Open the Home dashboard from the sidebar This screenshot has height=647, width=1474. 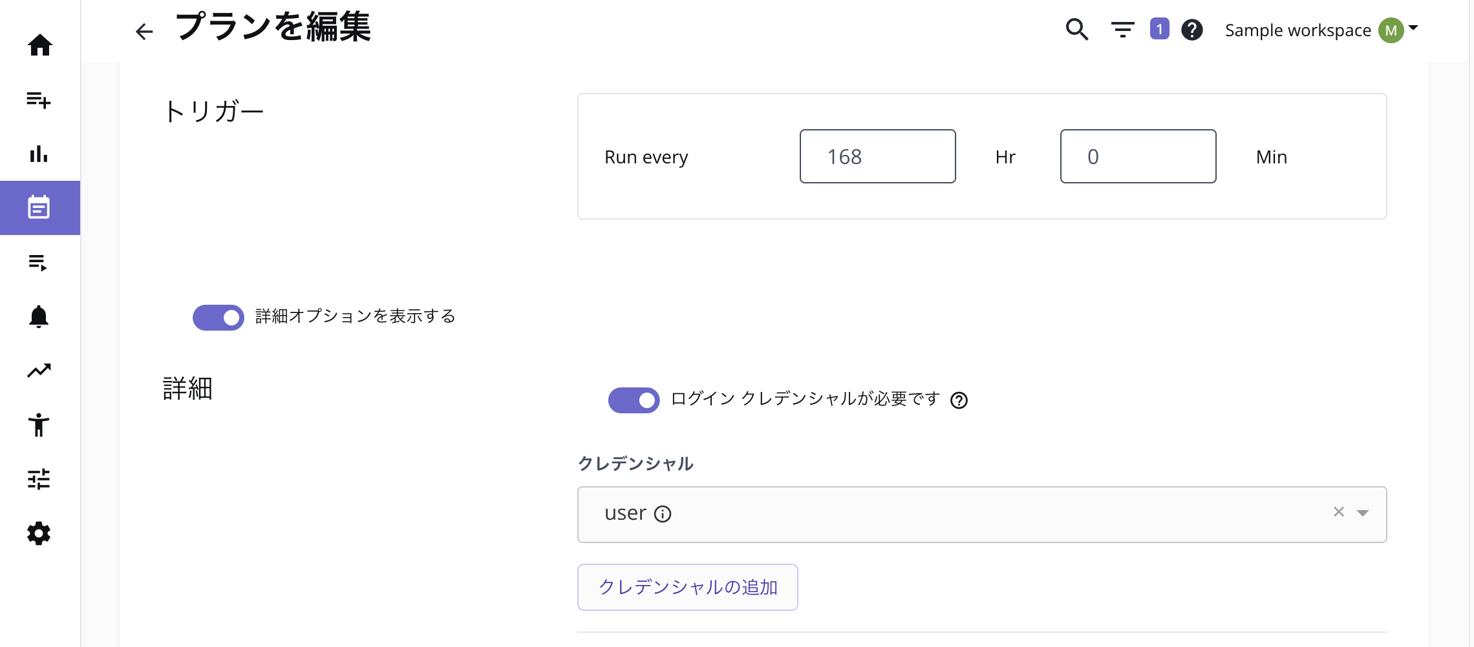39,45
